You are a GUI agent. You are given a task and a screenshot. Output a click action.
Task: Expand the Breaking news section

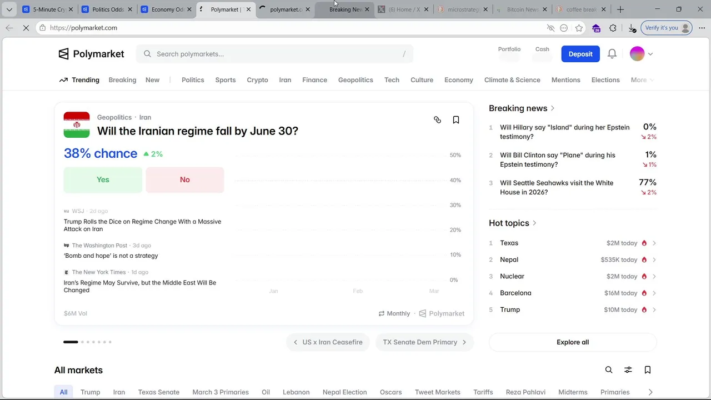[x=522, y=108]
